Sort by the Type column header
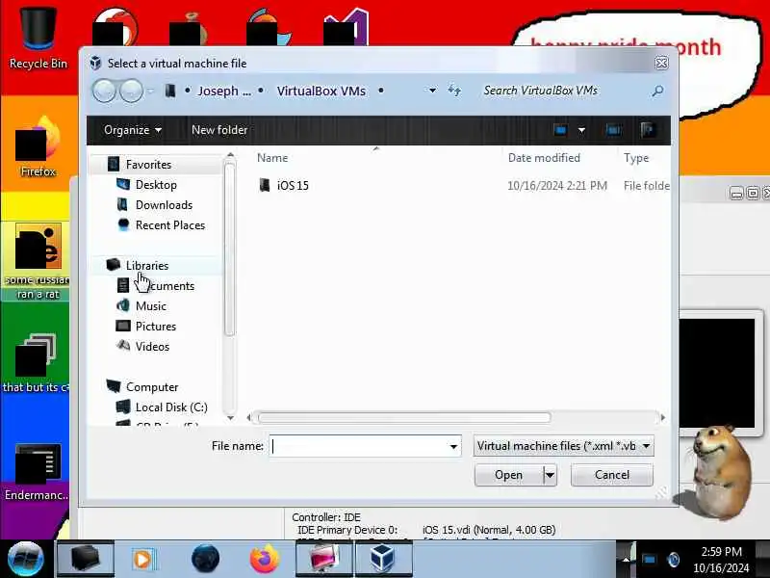 click(x=636, y=158)
